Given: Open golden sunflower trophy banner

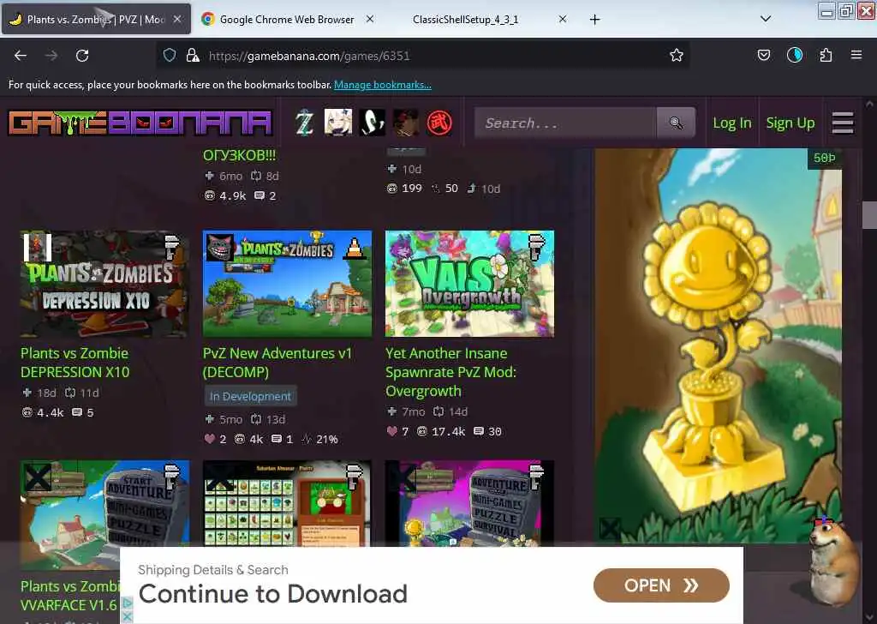Looking at the screenshot, I should (x=719, y=345).
